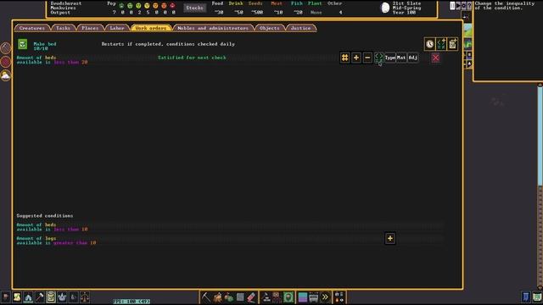Click the right side vertical scrollbar
Viewport: 543px width, 305px height.
(x=540, y=186)
